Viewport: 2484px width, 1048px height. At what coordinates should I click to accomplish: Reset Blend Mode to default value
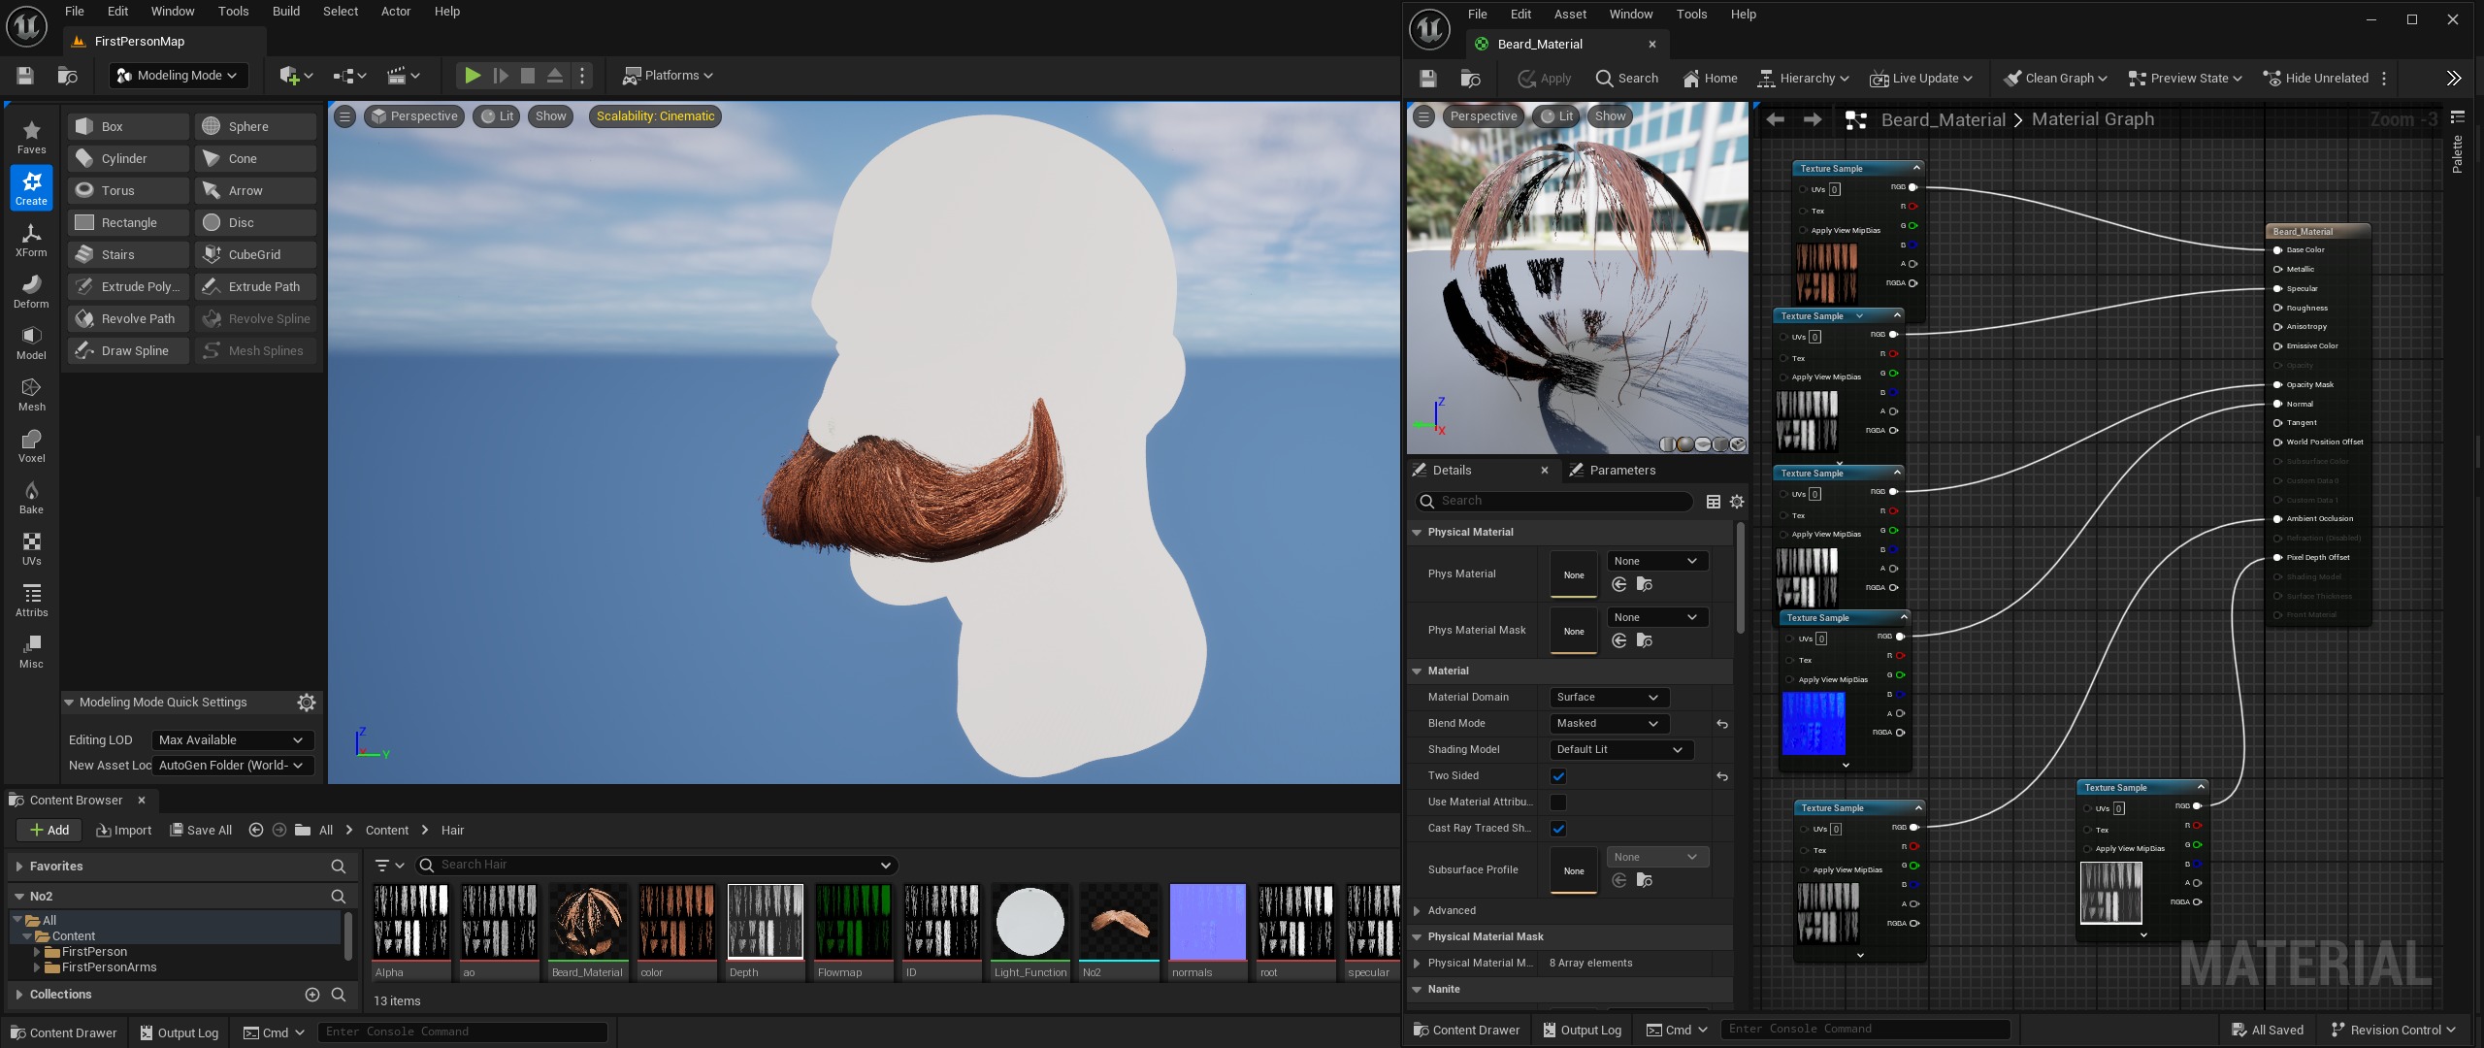1722,724
